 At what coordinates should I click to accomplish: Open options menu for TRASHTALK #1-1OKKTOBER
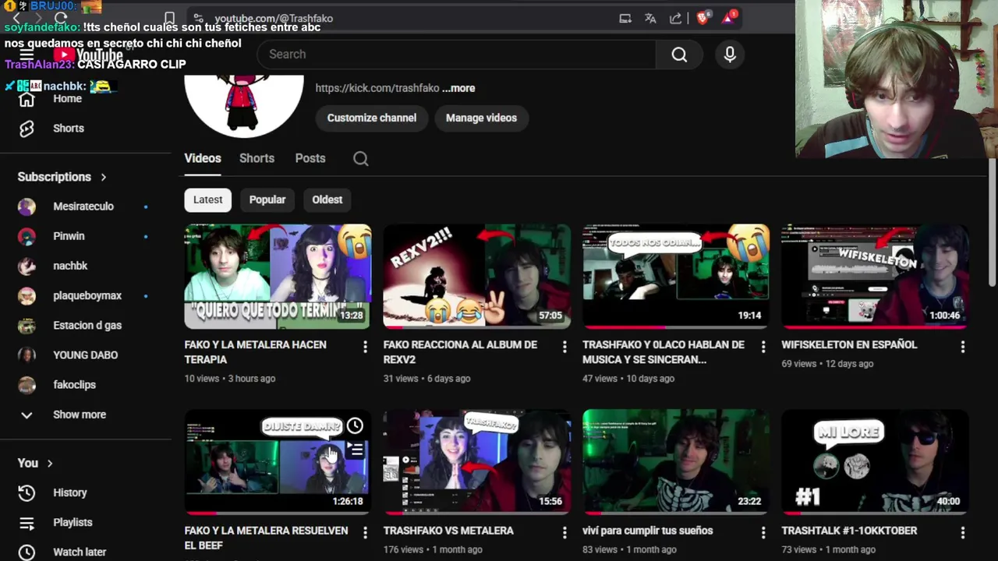point(963,533)
